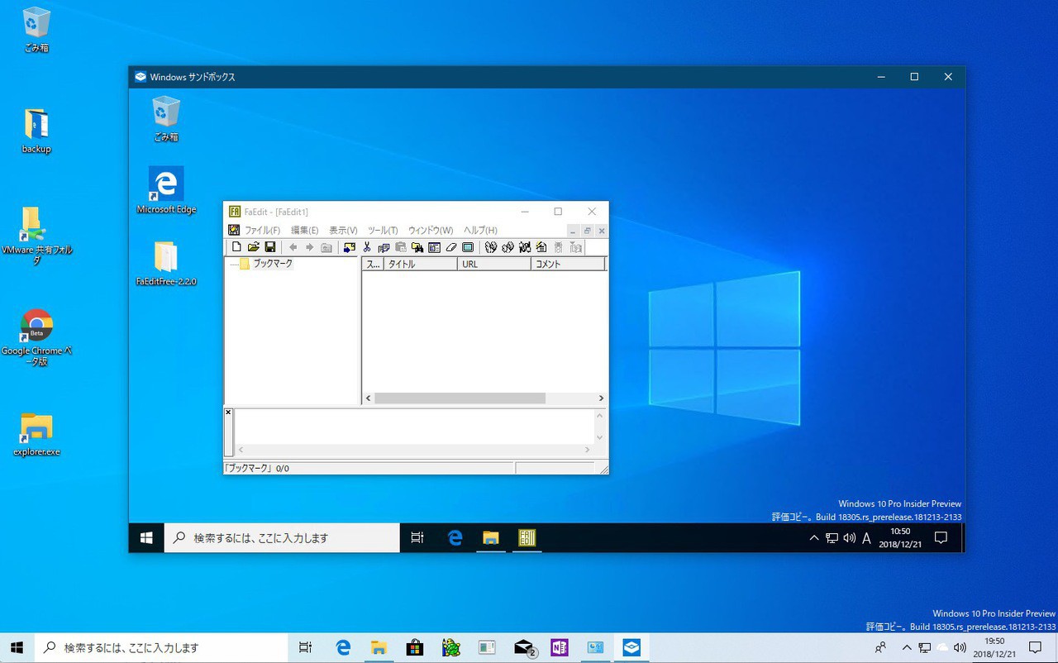Click the Eraser icon in FaEdit toolbar
The image size is (1058, 663).
coord(451,247)
